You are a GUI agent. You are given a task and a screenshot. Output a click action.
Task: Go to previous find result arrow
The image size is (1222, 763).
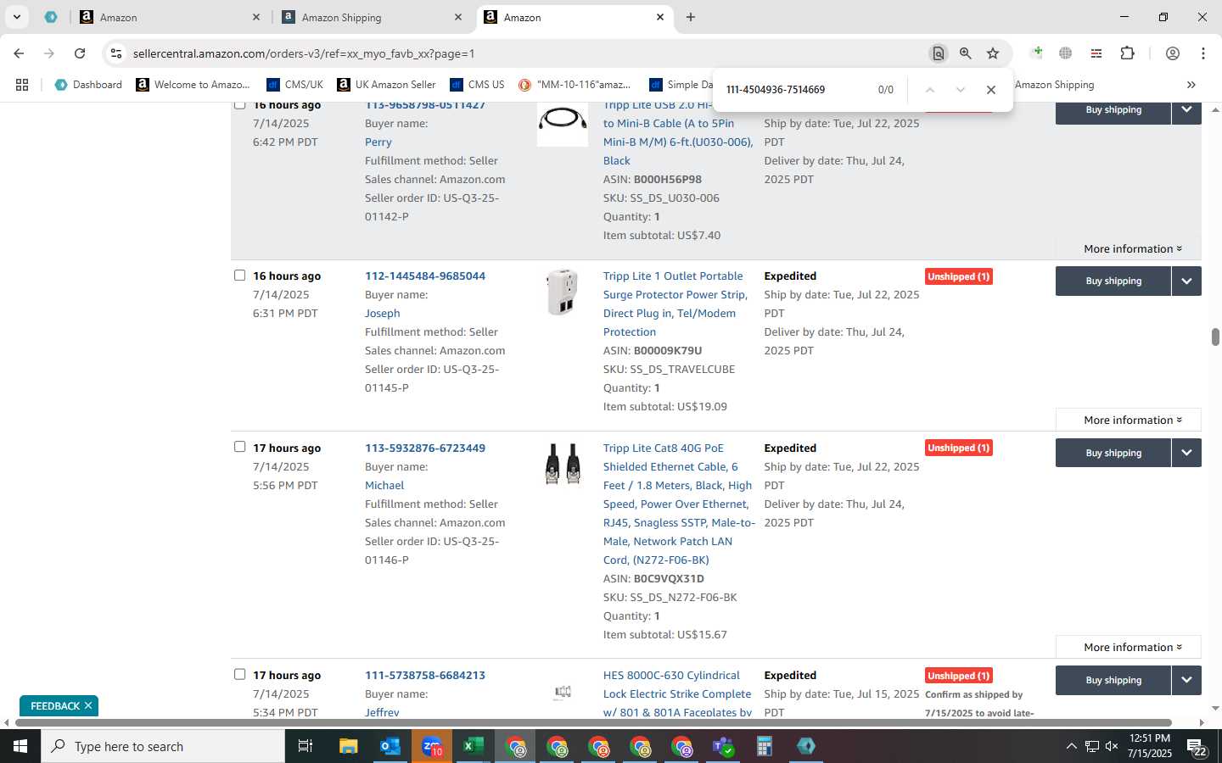(x=930, y=90)
